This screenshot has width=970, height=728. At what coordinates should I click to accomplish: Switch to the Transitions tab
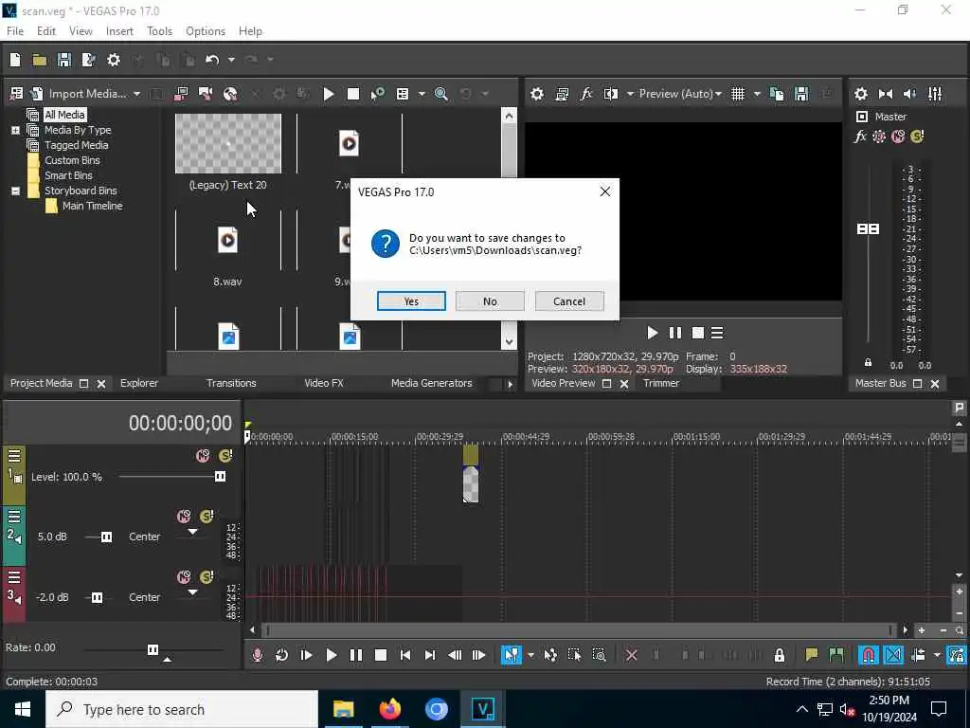pyautogui.click(x=231, y=383)
